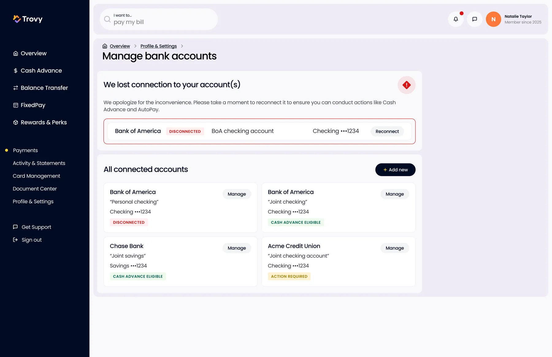
Task: Manage the Chase Bank Joint savings
Action: (237, 248)
